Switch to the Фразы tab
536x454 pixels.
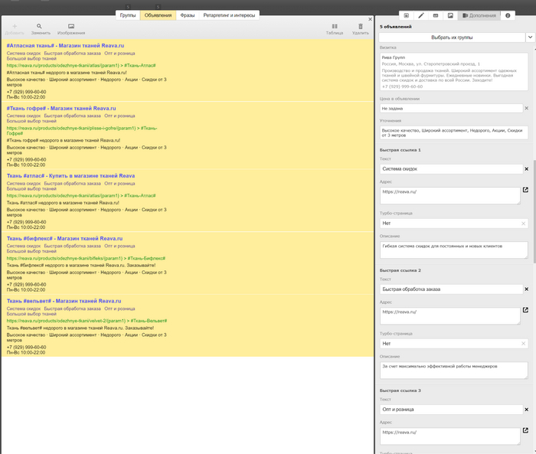point(188,15)
